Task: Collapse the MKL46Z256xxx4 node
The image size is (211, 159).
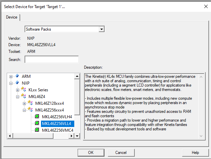Action: pos(25,110)
